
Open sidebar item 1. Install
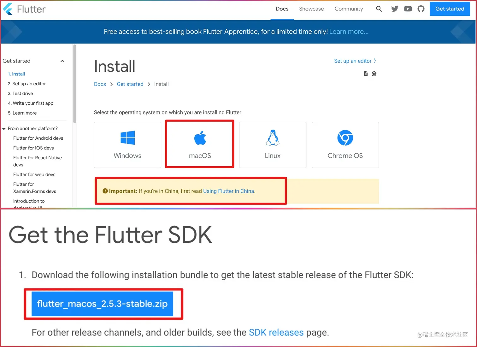click(x=16, y=74)
